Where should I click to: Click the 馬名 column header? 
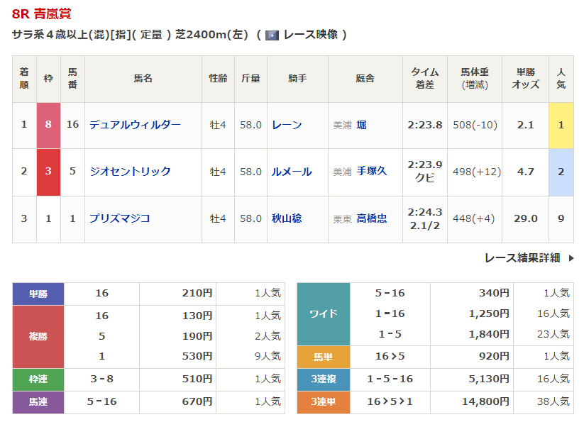[143, 79]
